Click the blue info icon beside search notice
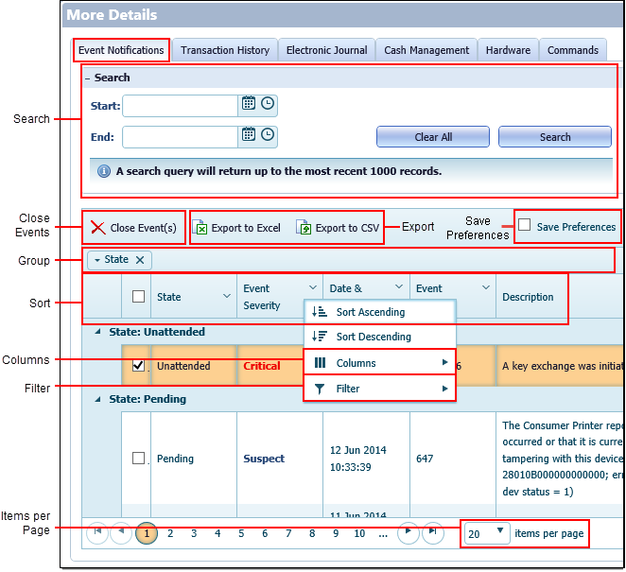This screenshot has height=572, width=626. (104, 171)
